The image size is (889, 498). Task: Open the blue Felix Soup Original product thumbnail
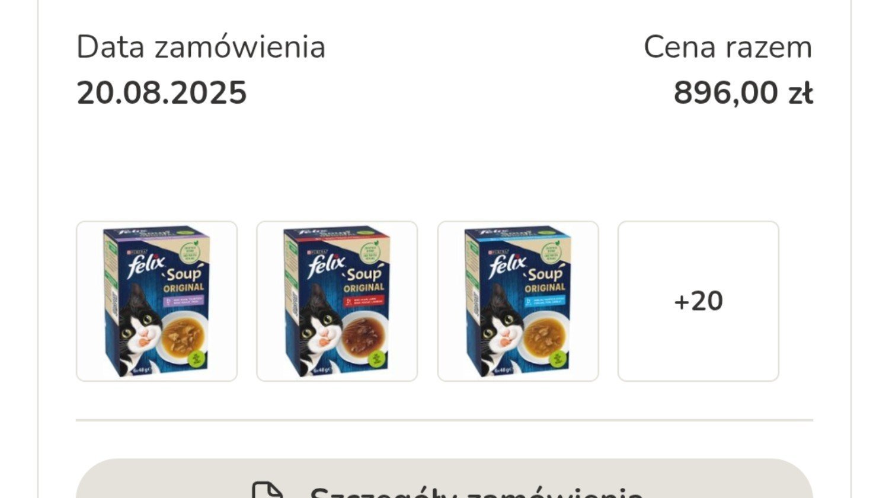(518, 301)
